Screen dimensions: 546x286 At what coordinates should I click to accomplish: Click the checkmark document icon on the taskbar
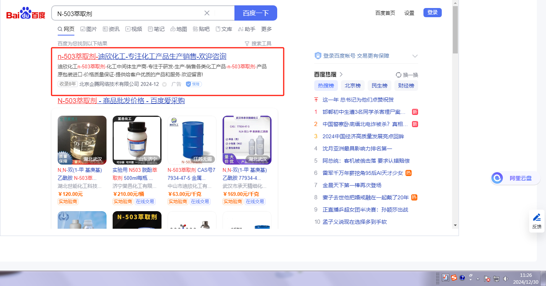(x=445, y=278)
